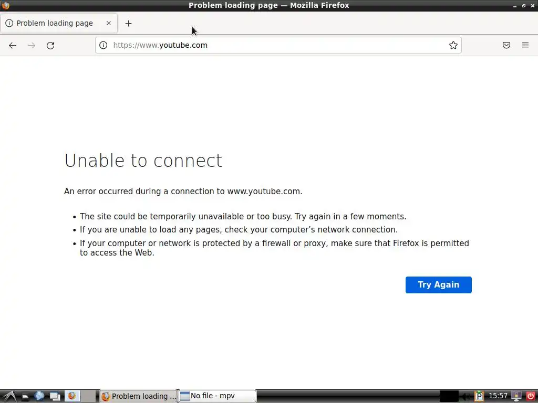Viewport: 538px width, 403px height.
Task: Click the screen lock monitor icon
Action: (516, 397)
